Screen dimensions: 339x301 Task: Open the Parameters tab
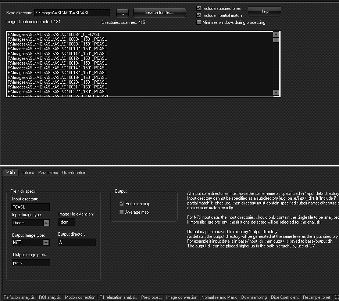tap(48, 173)
